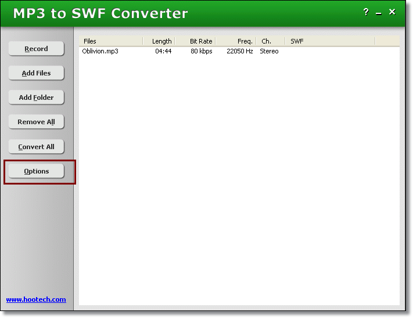Click the 22050 Hz frequency cell
This screenshot has width=413, height=318.
[239, 51]
